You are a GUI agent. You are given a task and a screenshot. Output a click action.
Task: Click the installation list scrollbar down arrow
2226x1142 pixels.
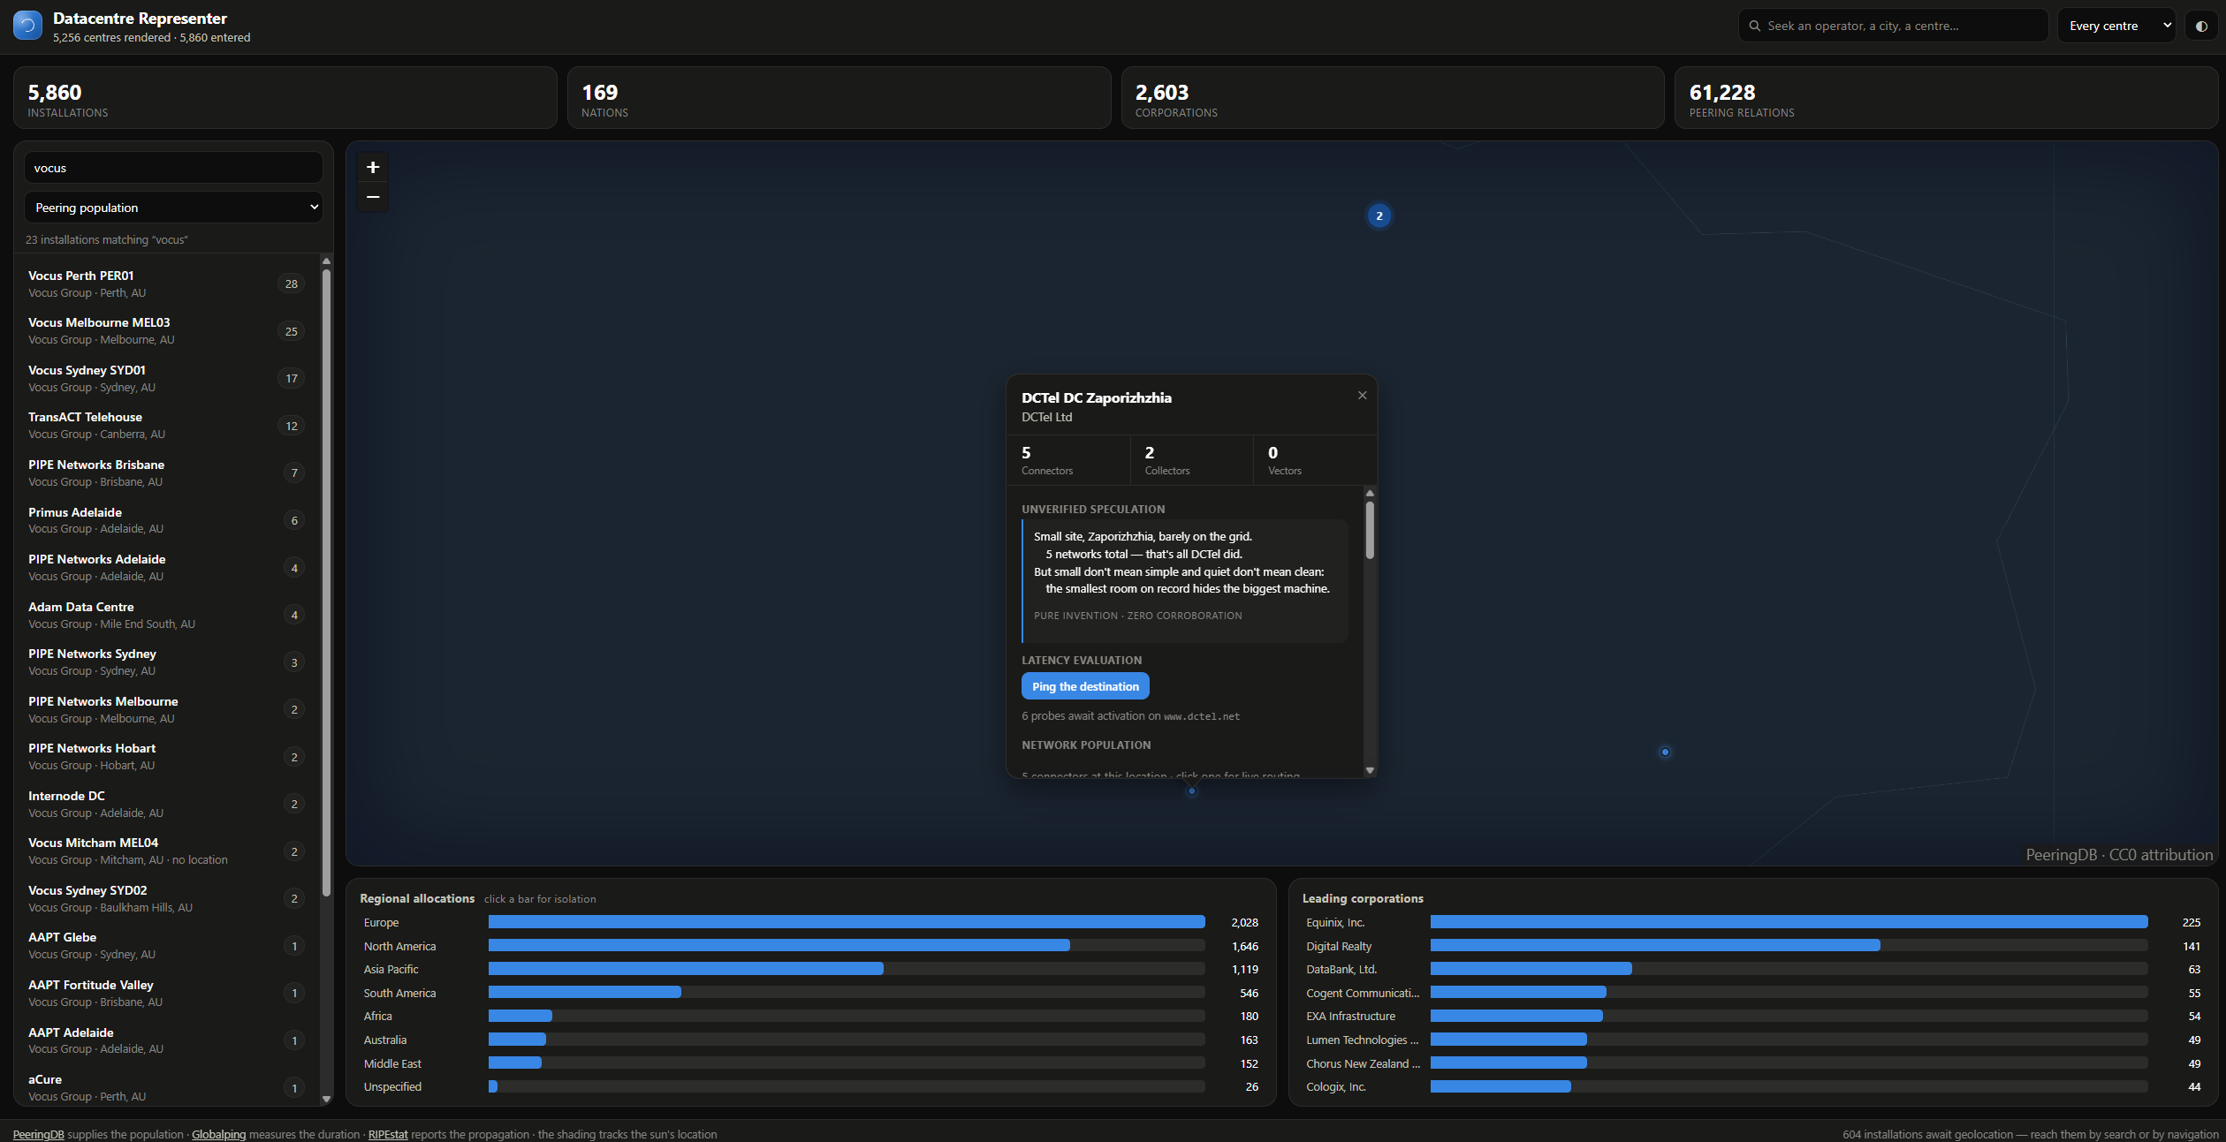coord(326,1100)
